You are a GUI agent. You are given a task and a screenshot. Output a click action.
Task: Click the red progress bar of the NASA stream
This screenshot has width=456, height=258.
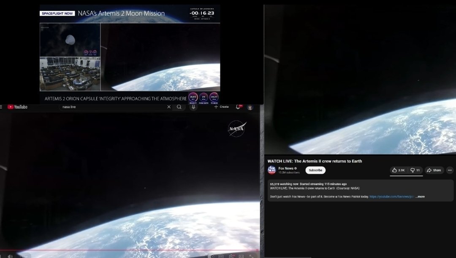point(130,250)
